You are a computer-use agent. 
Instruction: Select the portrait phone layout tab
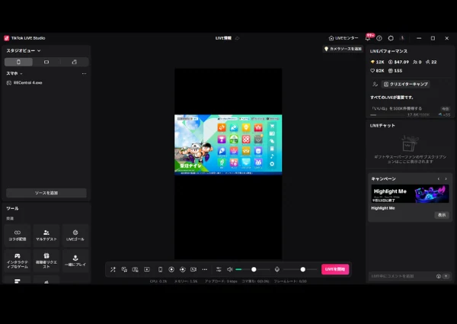pos(18,62)
